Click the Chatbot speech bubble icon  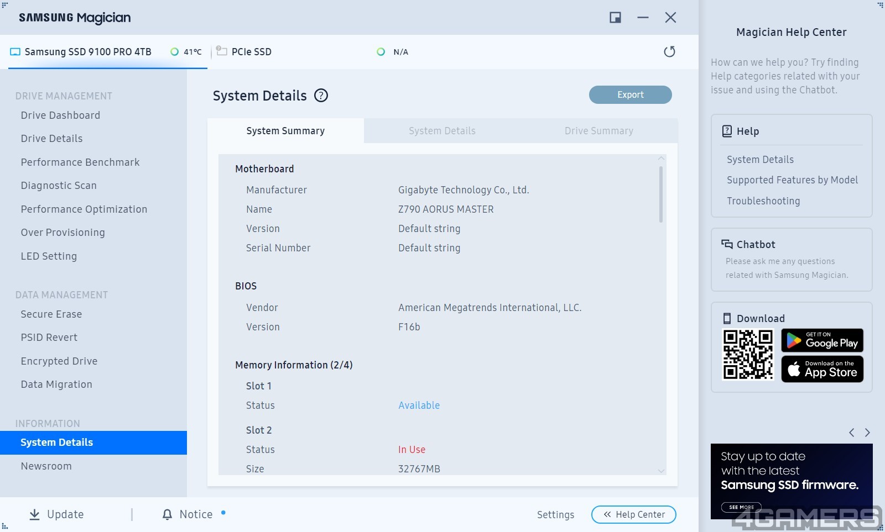pos(727,244)
